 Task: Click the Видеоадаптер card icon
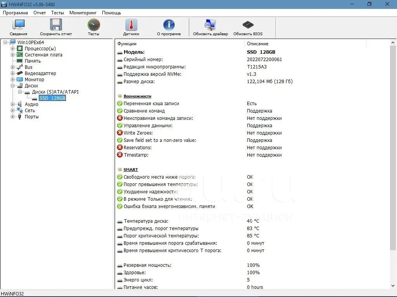click(20, 73)
